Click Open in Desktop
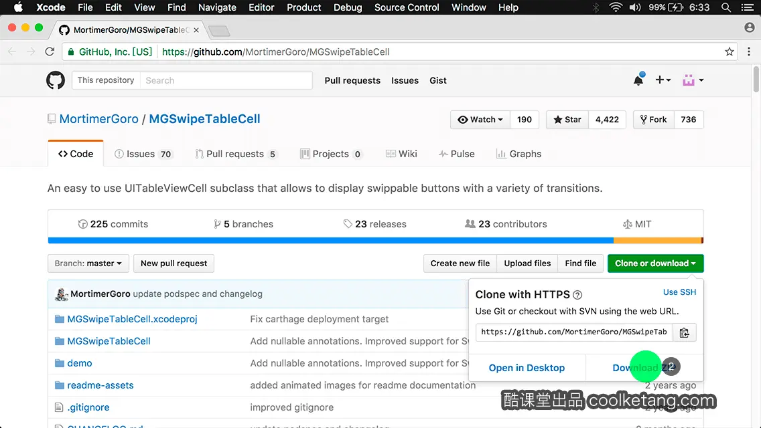 pyautogui.click(x=527, y=368)
